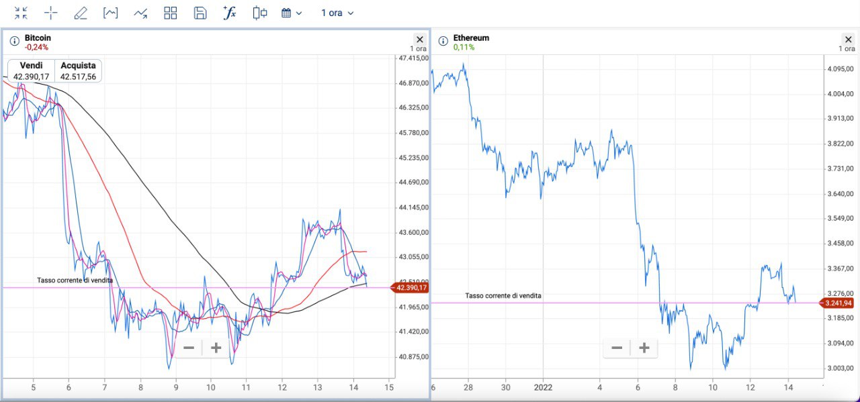Activate the crosshair cursor tool
Screen dimensions: 860x402
click(51, 13)
